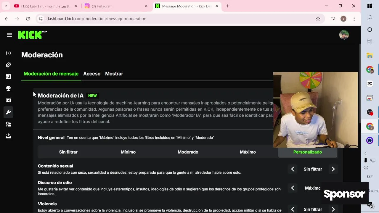Increase Violencia filter with right arrow

(x=333, y=209)
